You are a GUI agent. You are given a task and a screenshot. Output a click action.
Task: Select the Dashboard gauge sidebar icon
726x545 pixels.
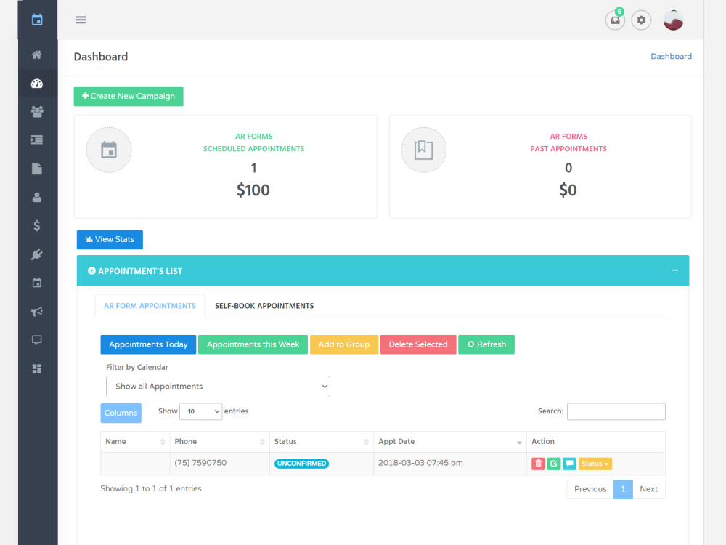37,84
